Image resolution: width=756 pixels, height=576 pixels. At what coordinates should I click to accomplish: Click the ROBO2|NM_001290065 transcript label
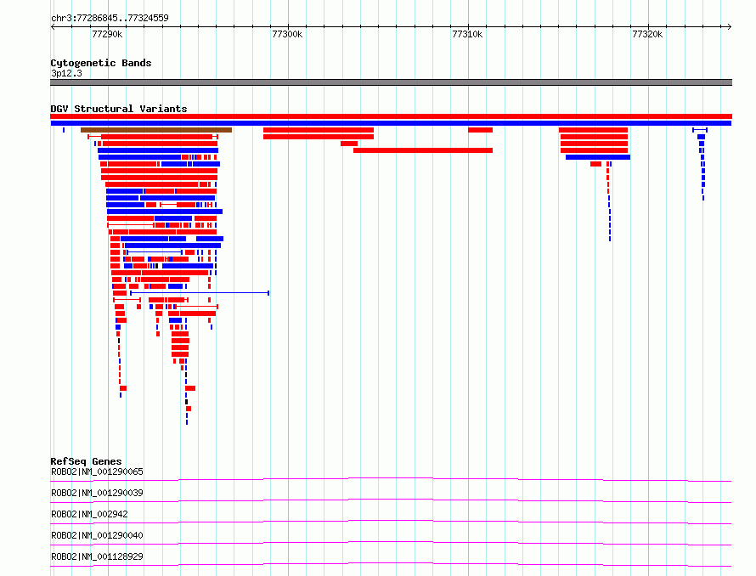(97, 472)
